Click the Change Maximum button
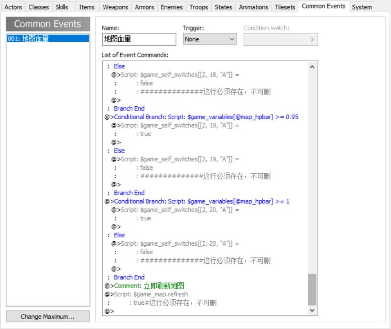The width and height of the screenshot is (391, 329). [48, 316]
